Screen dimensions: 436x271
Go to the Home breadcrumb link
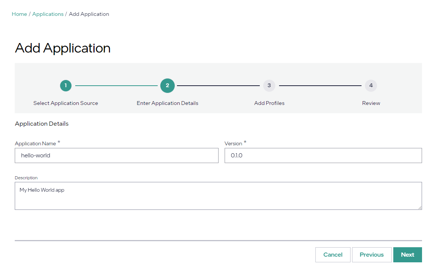click(x=19, y=14)
